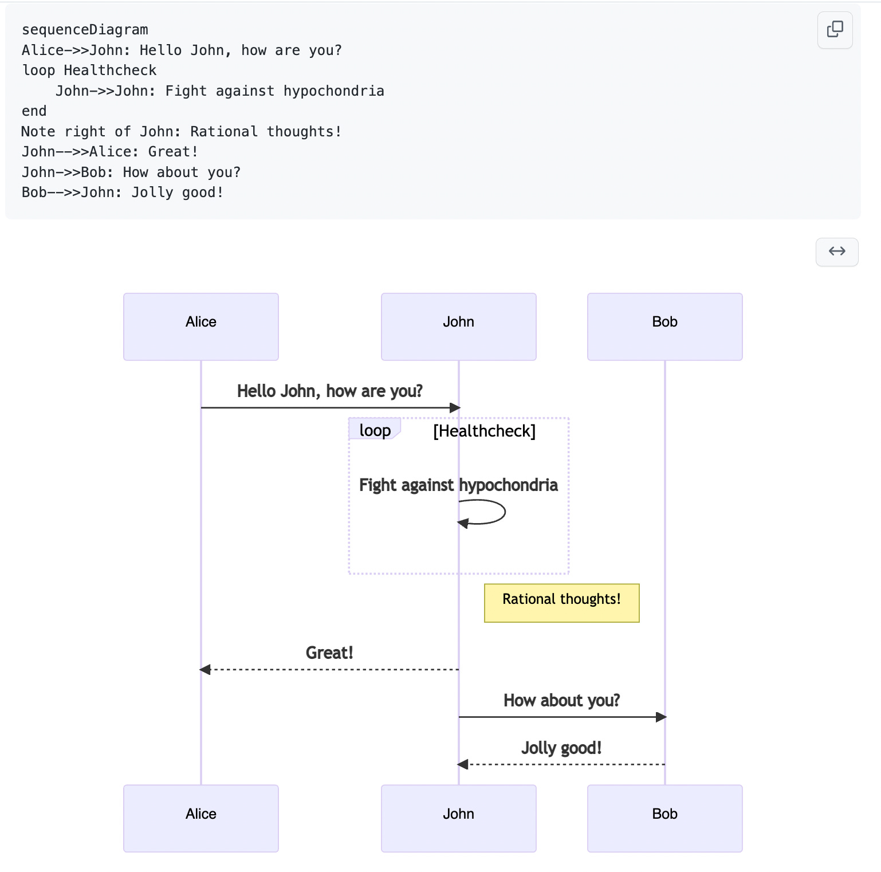
Task: Select the top Alice participant box
Action: coord(200,327)
